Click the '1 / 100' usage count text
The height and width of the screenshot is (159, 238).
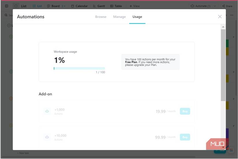point(100,72)
